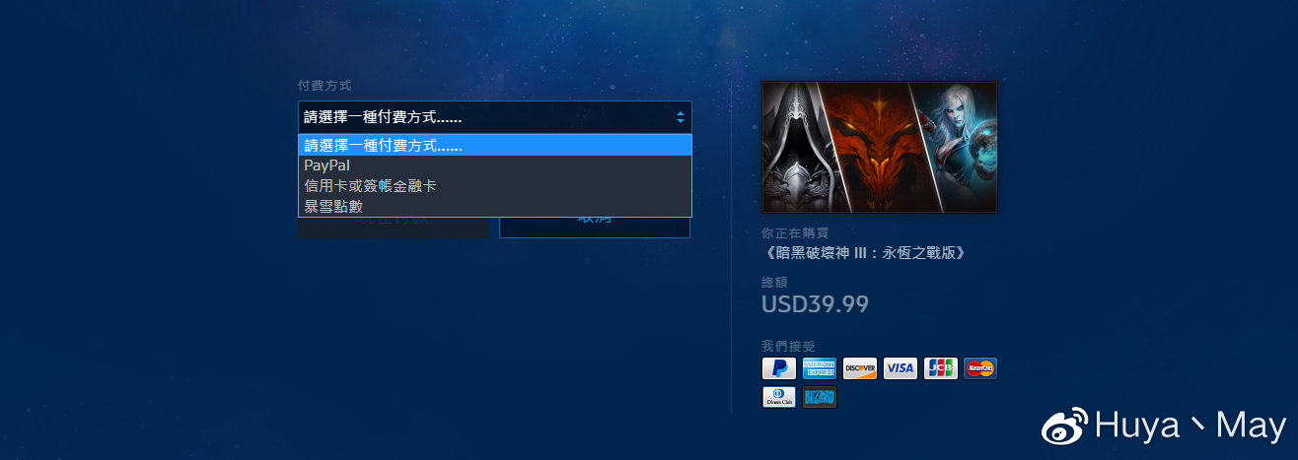
Task: Click the Weibo logo in the watermark
Action: (1066, 427)
